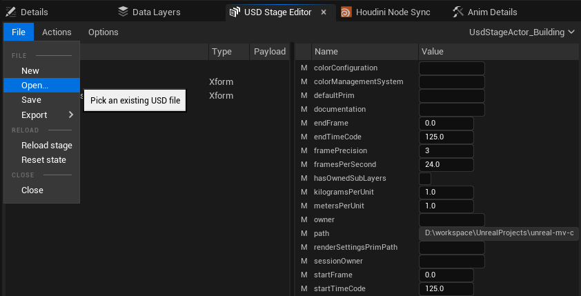Expand the Export submenu arrow

(71, 115)
